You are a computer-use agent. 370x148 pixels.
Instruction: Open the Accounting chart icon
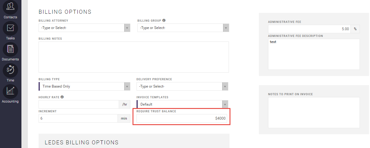click(x=10, y=91)
